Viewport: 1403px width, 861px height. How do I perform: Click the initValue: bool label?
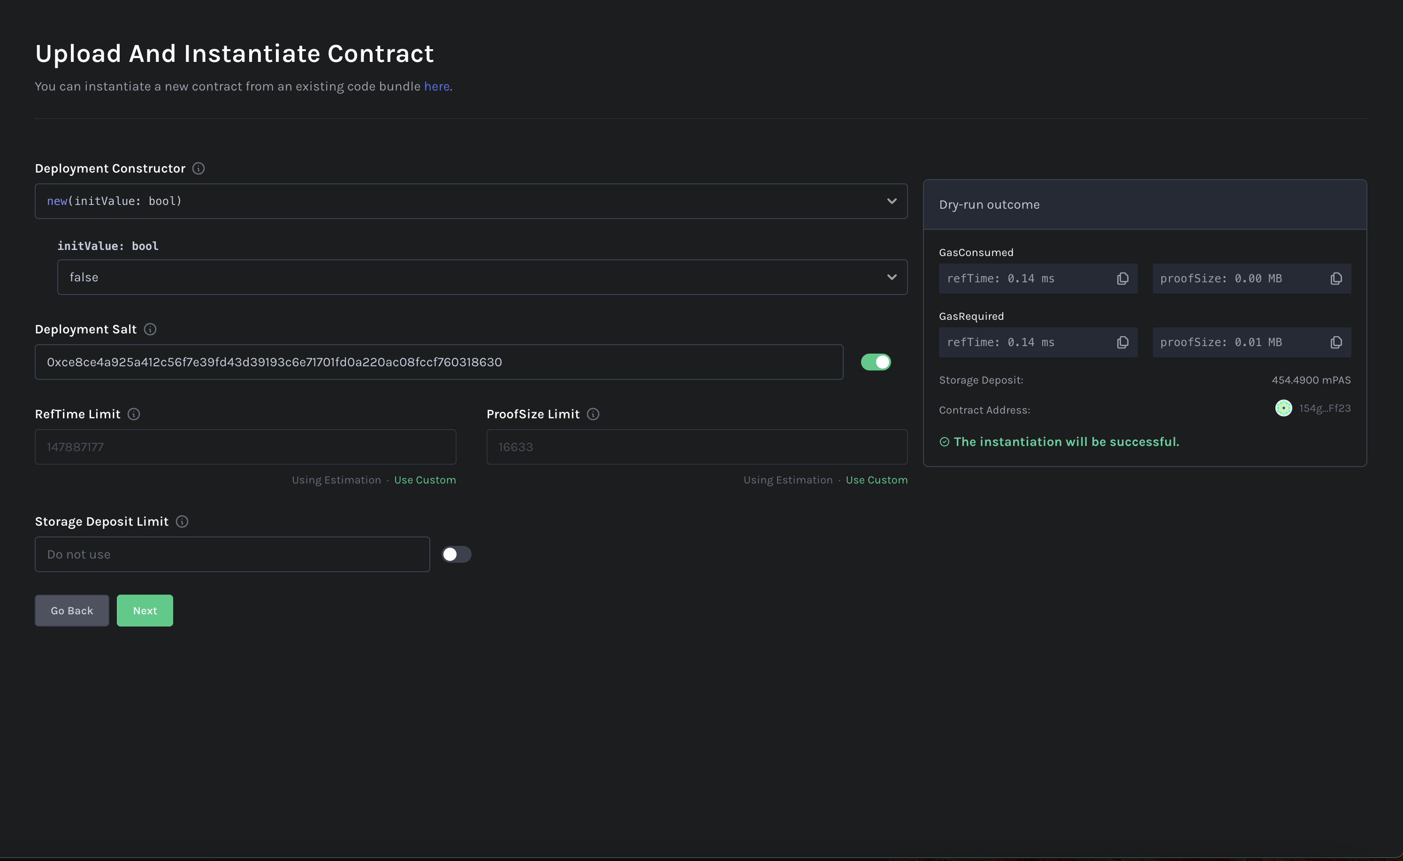pyautogui.click(x=107, y=246)
